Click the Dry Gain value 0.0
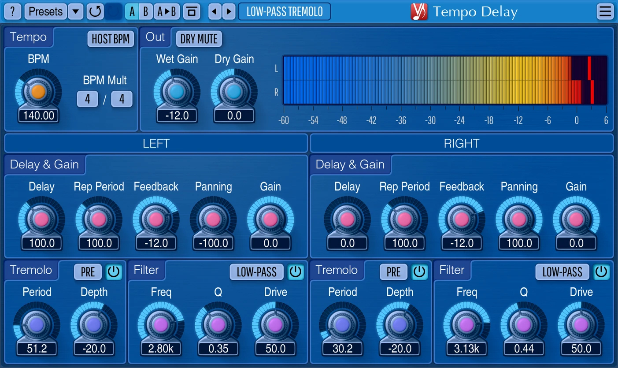 (x=234, y=116)
